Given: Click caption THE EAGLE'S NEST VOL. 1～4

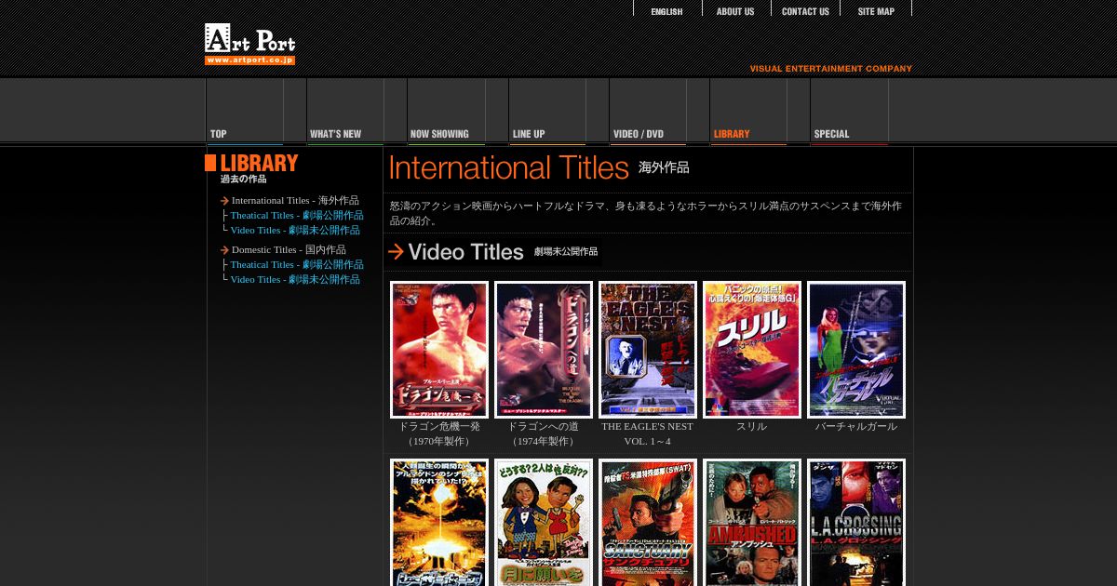Looking at the screenshot, I should (648, 433).
